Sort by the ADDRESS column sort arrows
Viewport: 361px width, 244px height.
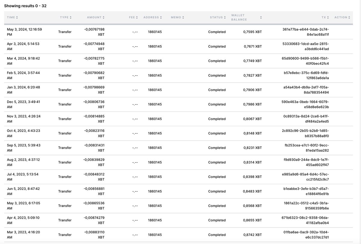(161, 17)
